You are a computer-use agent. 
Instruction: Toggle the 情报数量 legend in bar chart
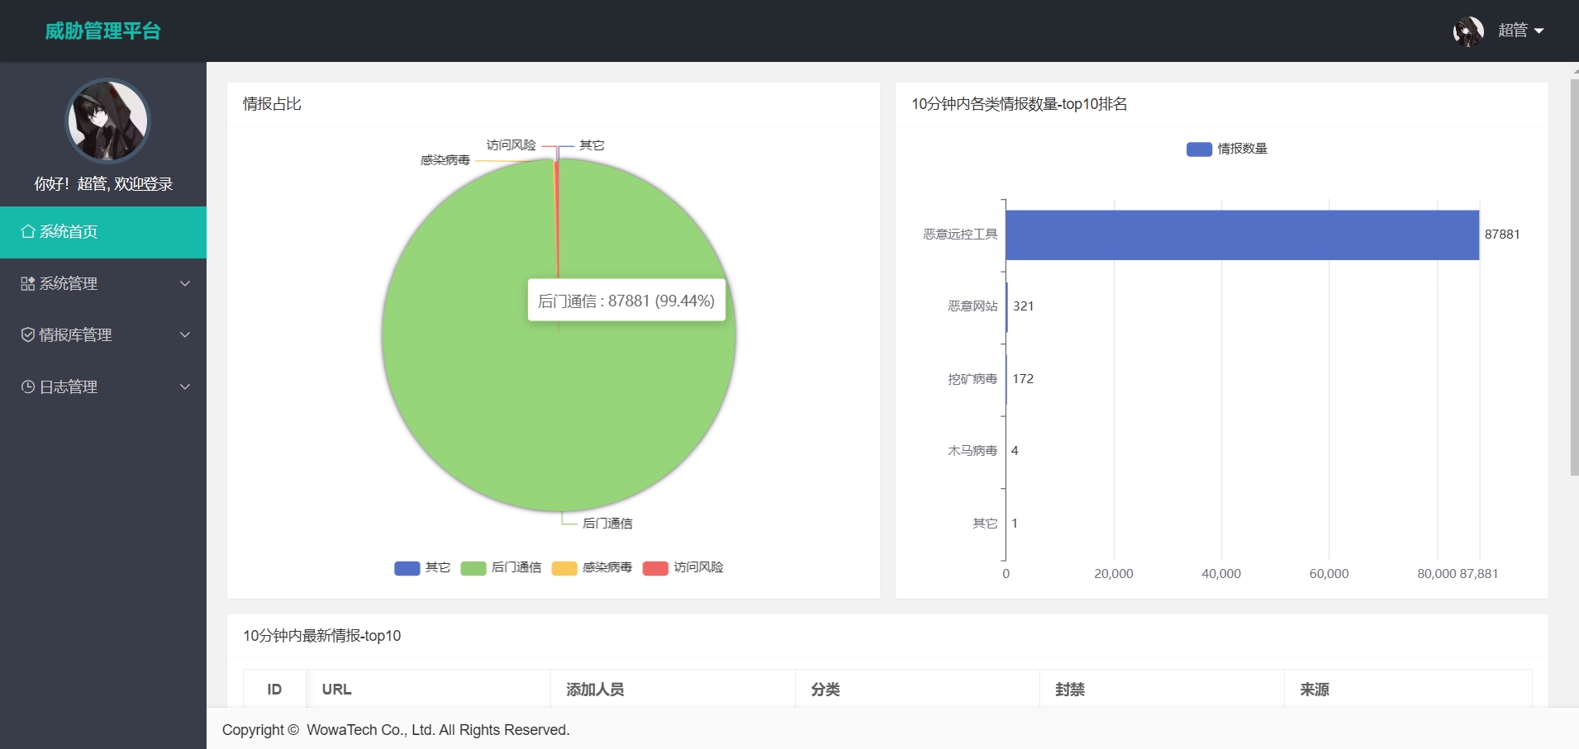[x=1227, y=149]
